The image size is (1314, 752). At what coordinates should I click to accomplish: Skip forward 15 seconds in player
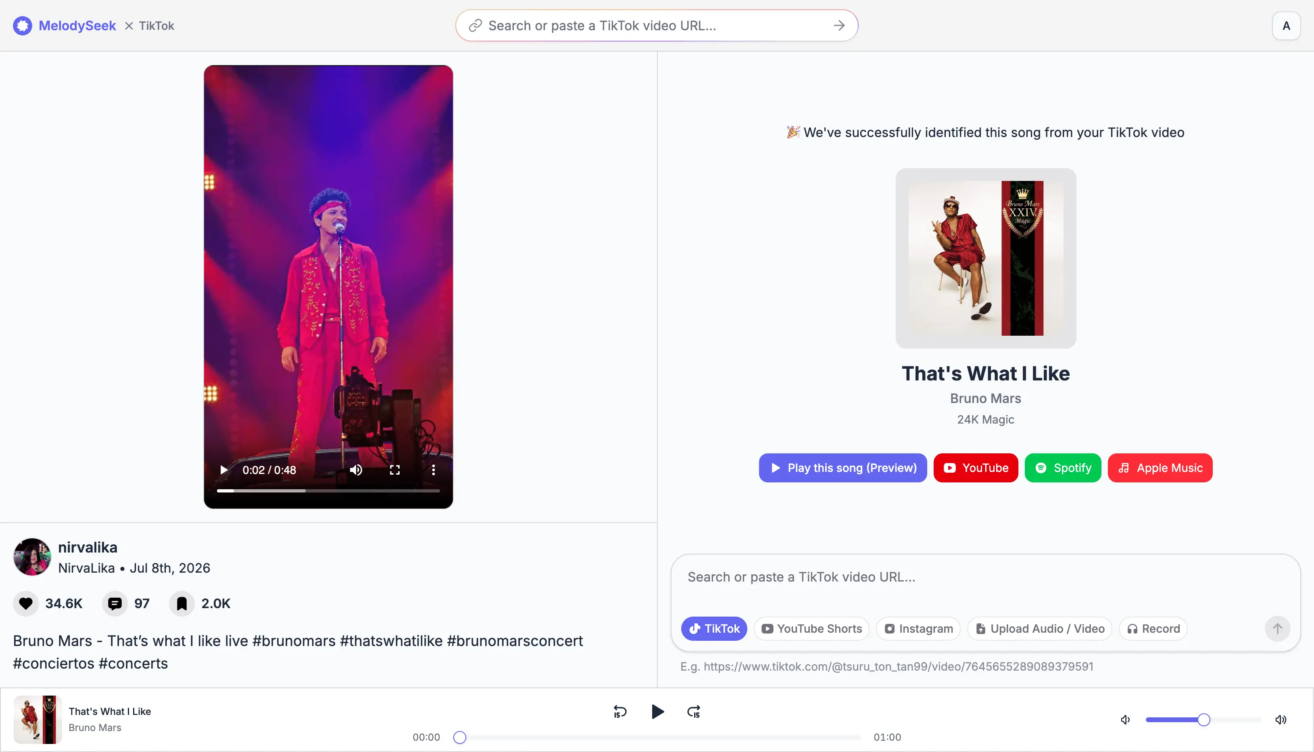(x=694, y=712)
